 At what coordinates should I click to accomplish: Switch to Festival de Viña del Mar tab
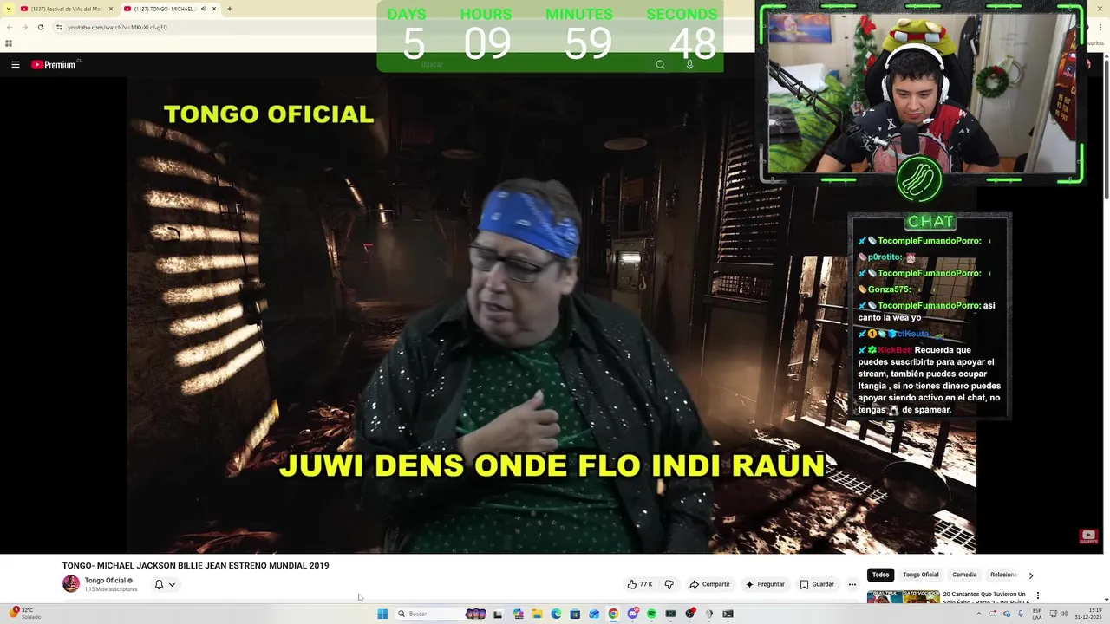[x=66, y=9]
